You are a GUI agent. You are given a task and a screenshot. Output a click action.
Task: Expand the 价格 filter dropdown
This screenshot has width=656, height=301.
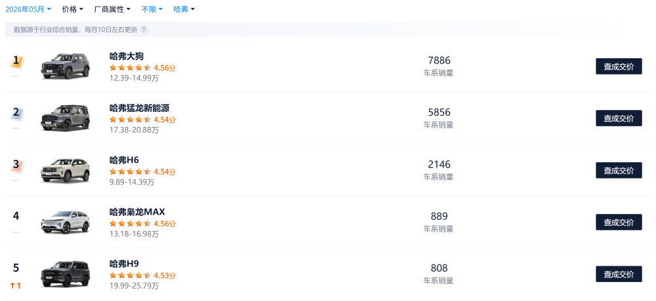click(x=72, y=9)
